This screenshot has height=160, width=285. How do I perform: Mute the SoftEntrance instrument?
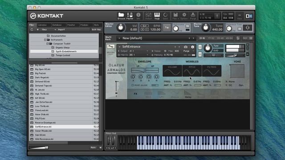pyautogui.click(x=200, y=54)
